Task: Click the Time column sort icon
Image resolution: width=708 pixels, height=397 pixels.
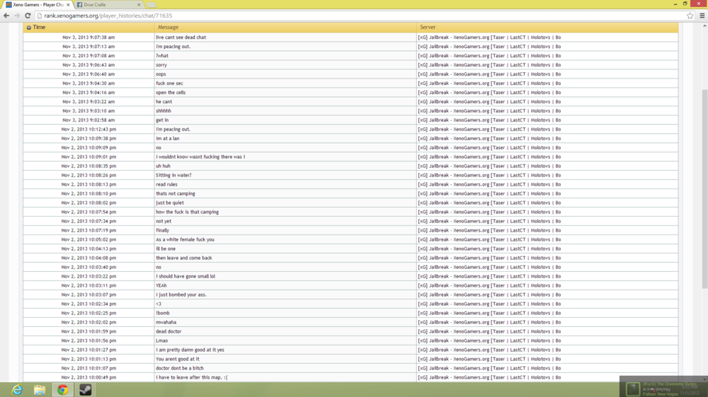Action: (29, 28)
